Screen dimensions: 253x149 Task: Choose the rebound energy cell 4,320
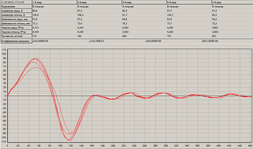click(81, 32)
